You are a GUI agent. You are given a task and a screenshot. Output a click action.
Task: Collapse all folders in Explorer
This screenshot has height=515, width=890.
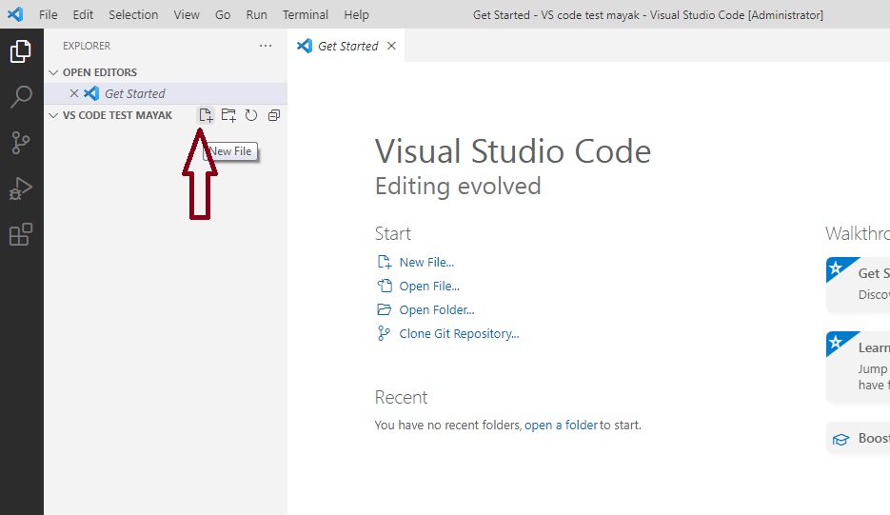coord(274,115)
